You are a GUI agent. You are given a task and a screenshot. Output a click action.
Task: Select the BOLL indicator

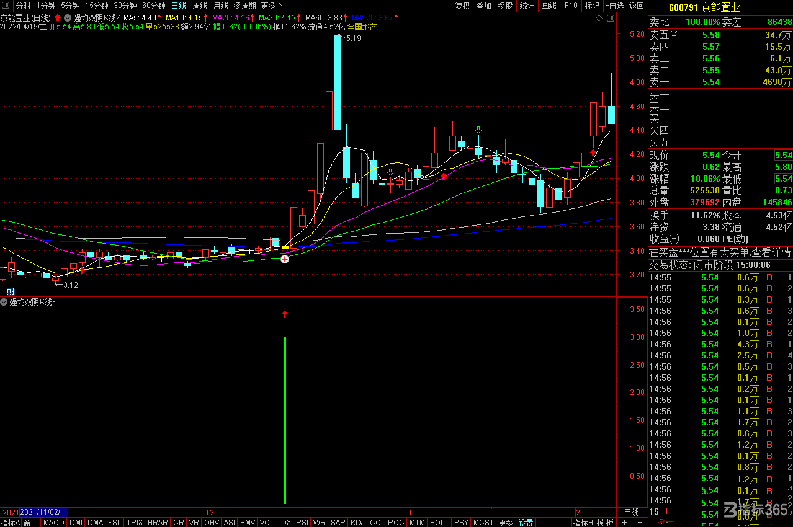pyautogui.click(x=439, y=522)
